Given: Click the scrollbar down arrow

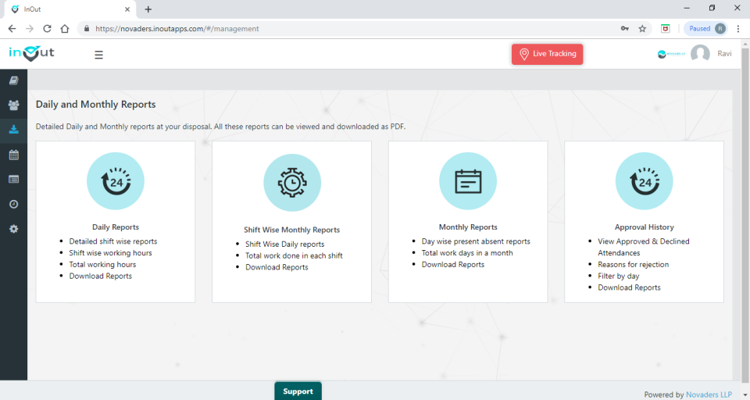Looking at the screenshot, I should (x=745, y=395).
